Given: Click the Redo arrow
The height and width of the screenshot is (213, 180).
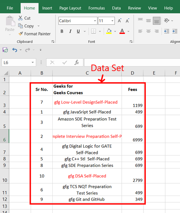Looking at the screenshot, I should pyautogui.click(x=27, y=50).
